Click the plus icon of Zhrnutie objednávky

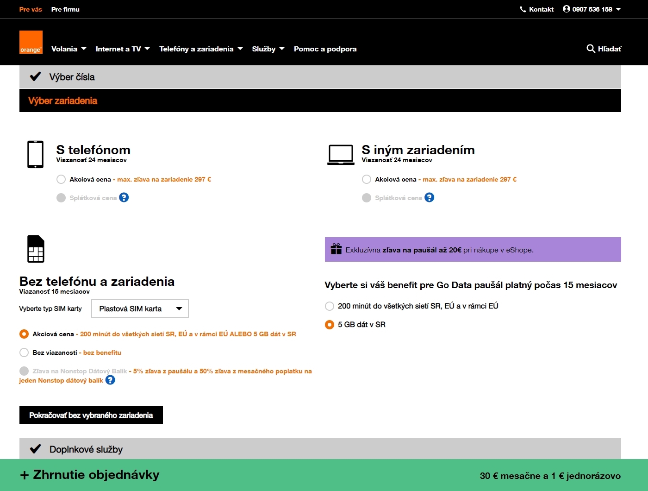point(25,475)
